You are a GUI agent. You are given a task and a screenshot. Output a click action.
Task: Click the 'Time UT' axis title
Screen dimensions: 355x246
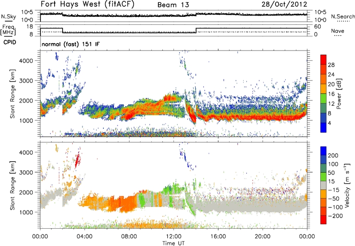[x=174, y=243]
